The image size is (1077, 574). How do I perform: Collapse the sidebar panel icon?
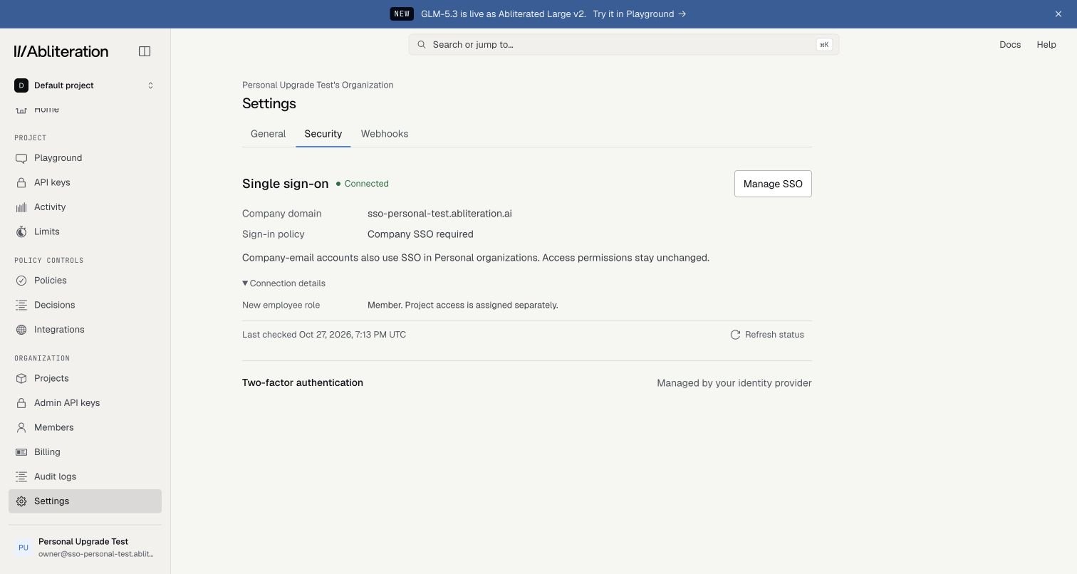click(x=145, y=51)
